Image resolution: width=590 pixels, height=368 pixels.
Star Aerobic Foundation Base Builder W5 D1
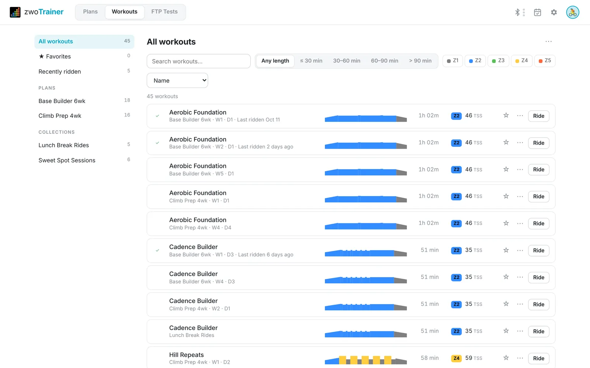[506, 169]
